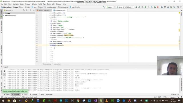Click the Logcat clear trash icon

coord(5,71)
